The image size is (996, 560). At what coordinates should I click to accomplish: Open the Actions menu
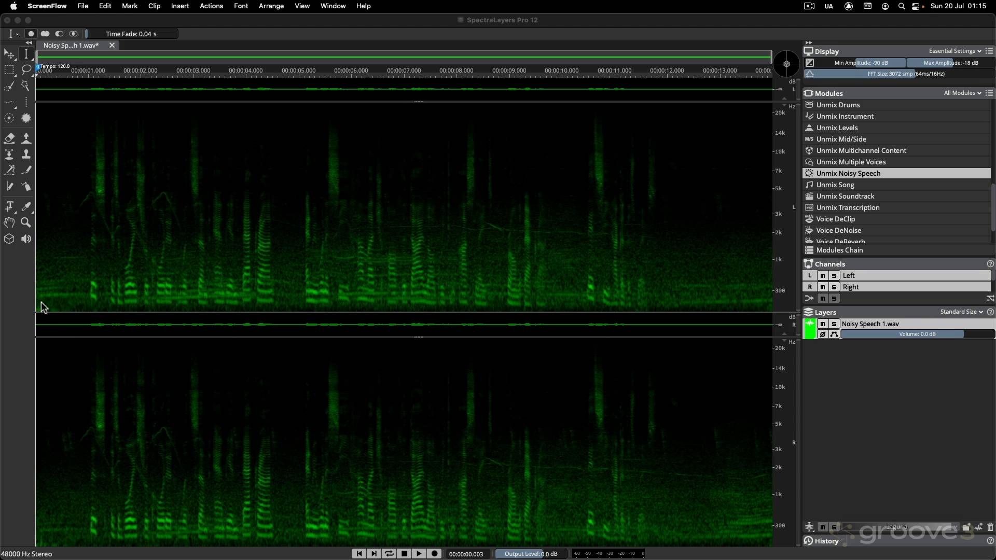tap(211, 6)
